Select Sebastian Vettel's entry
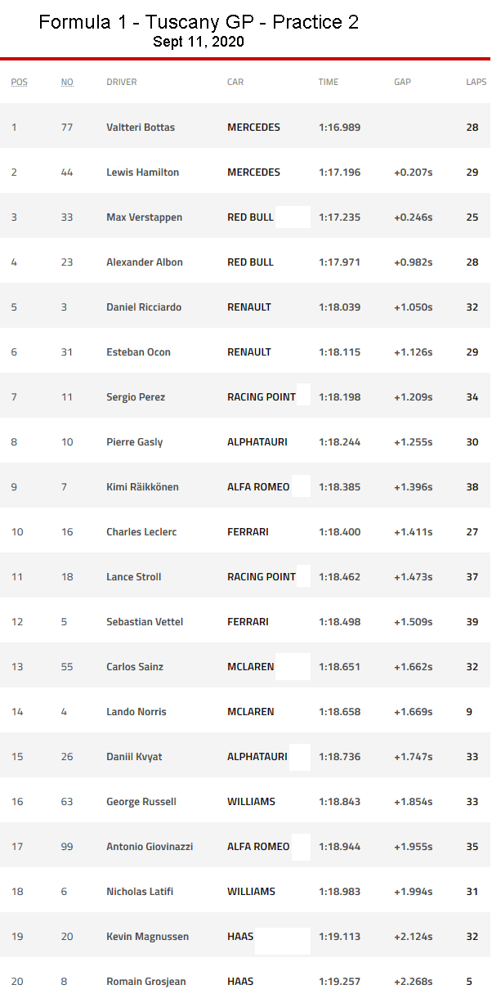 (145, 622)
